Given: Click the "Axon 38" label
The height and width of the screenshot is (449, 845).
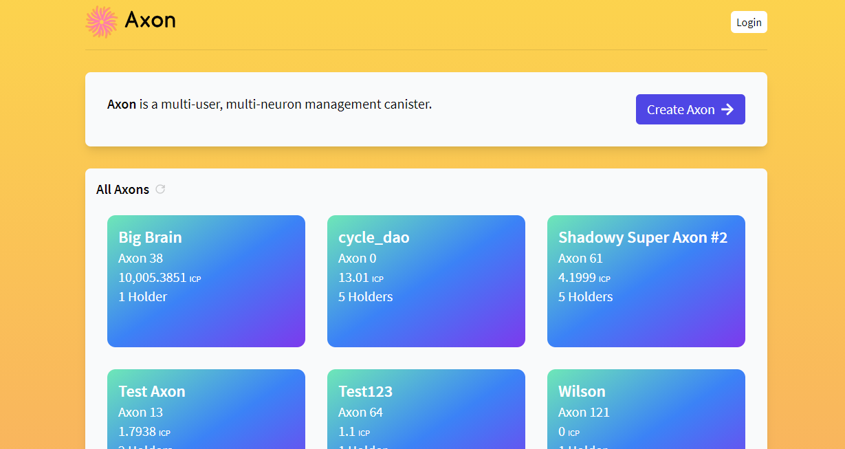Looking at the screenshot, I should pyautogui.click(x=140, y=258).
